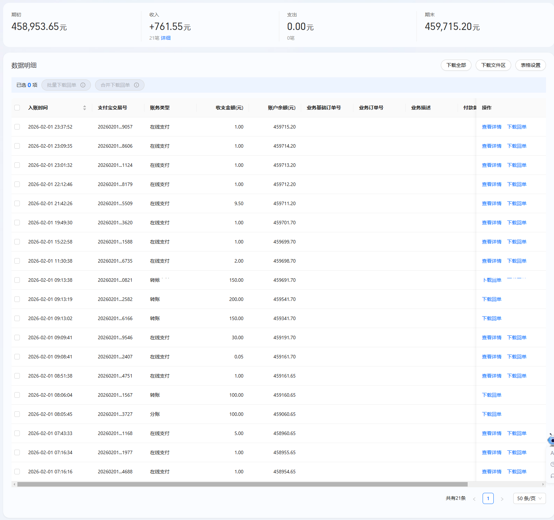Open the robot assistant at right edge
The height and width of the screenshot is (520, 554).
click(x=551, y=440)
